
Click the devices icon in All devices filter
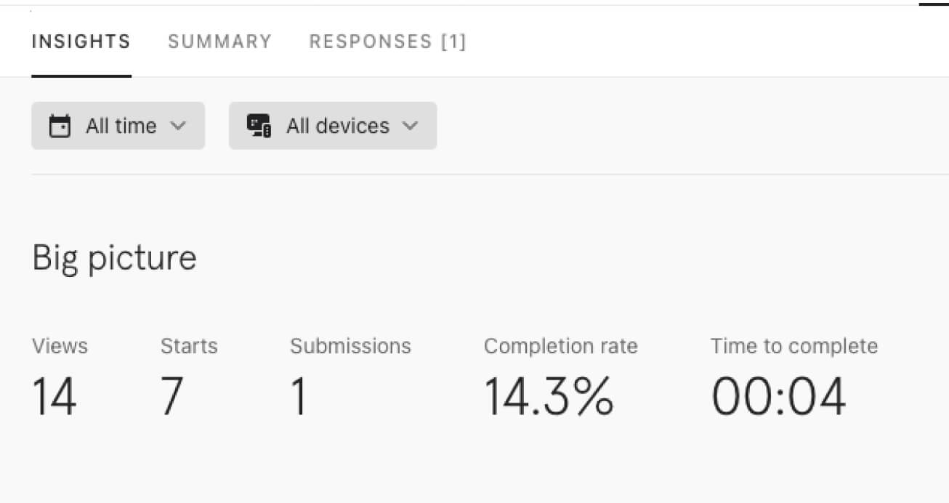click(259, 126)
